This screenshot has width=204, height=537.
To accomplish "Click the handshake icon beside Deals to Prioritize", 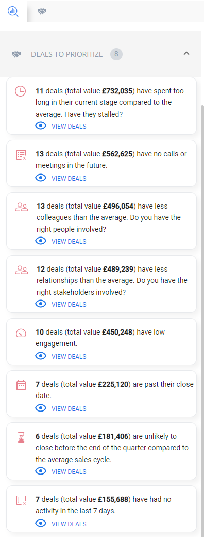I will click(x=16, y=54).
